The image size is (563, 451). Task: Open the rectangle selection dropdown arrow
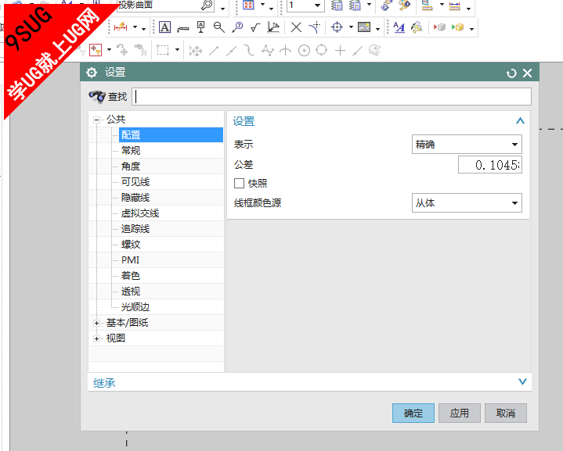(x=178, y=50)
